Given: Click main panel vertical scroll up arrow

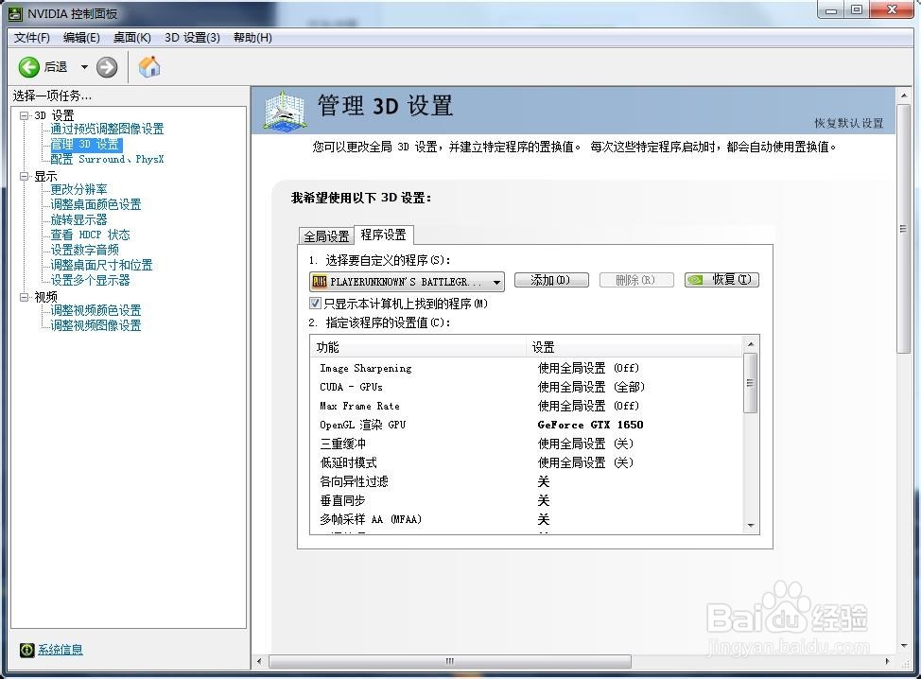Looking at the screenshot, I should 904,96.
